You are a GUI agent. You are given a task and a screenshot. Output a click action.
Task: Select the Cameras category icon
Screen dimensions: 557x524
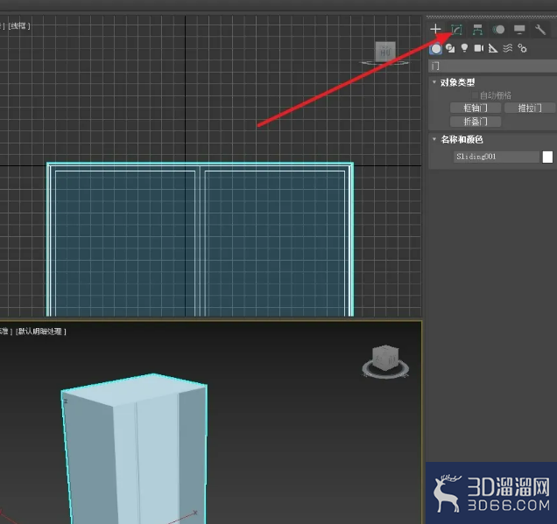pyautogui.click(x=479, y=48)
